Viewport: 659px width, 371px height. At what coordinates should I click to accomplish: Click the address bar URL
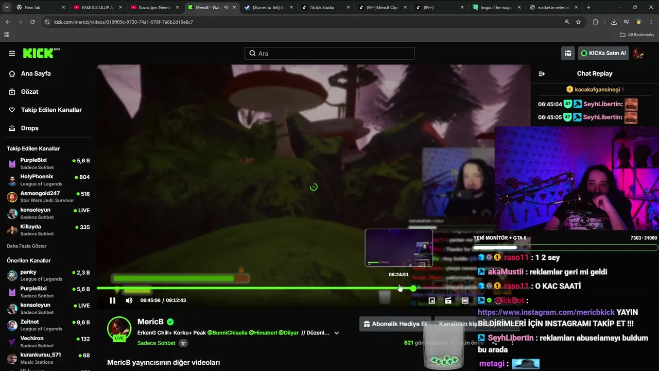coord(124,22)
